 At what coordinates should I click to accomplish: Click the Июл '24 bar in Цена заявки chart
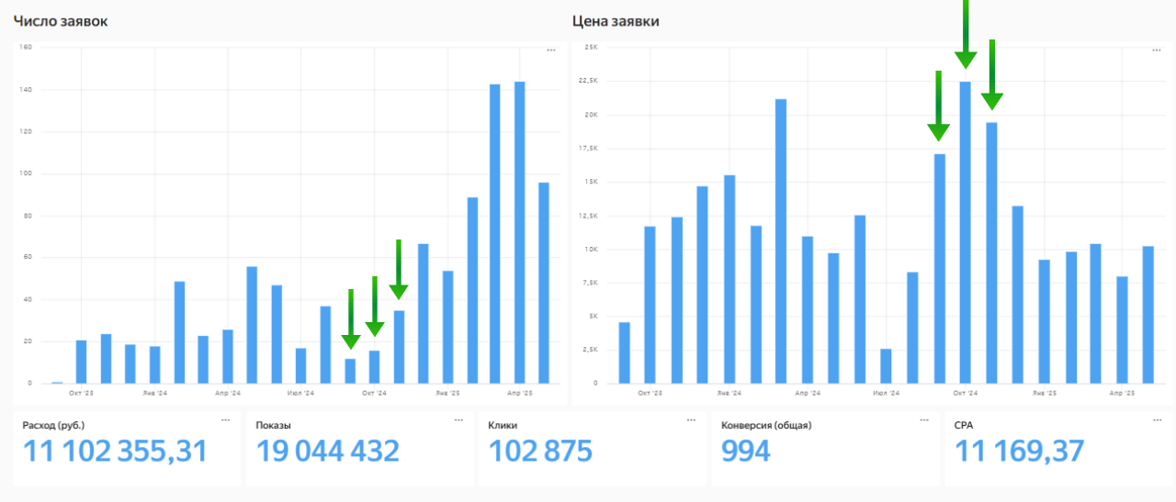click(887, 366)
